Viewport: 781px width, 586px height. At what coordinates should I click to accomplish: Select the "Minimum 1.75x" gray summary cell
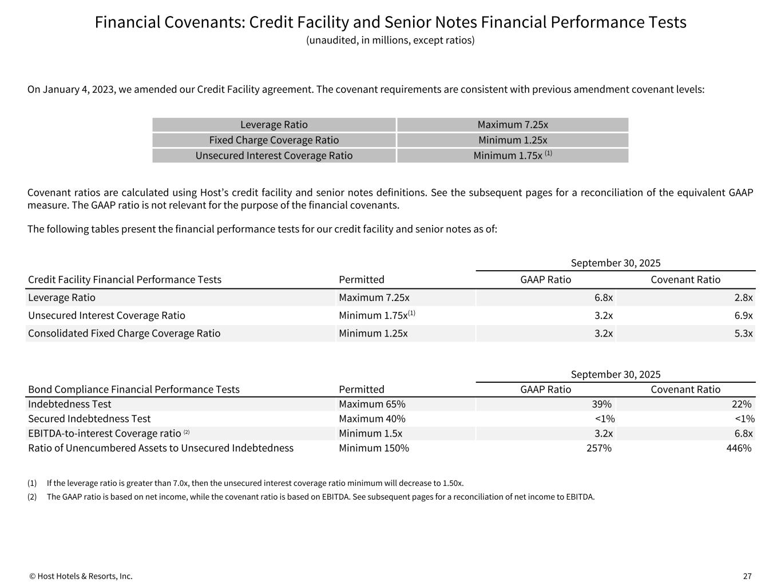(512, 156)
